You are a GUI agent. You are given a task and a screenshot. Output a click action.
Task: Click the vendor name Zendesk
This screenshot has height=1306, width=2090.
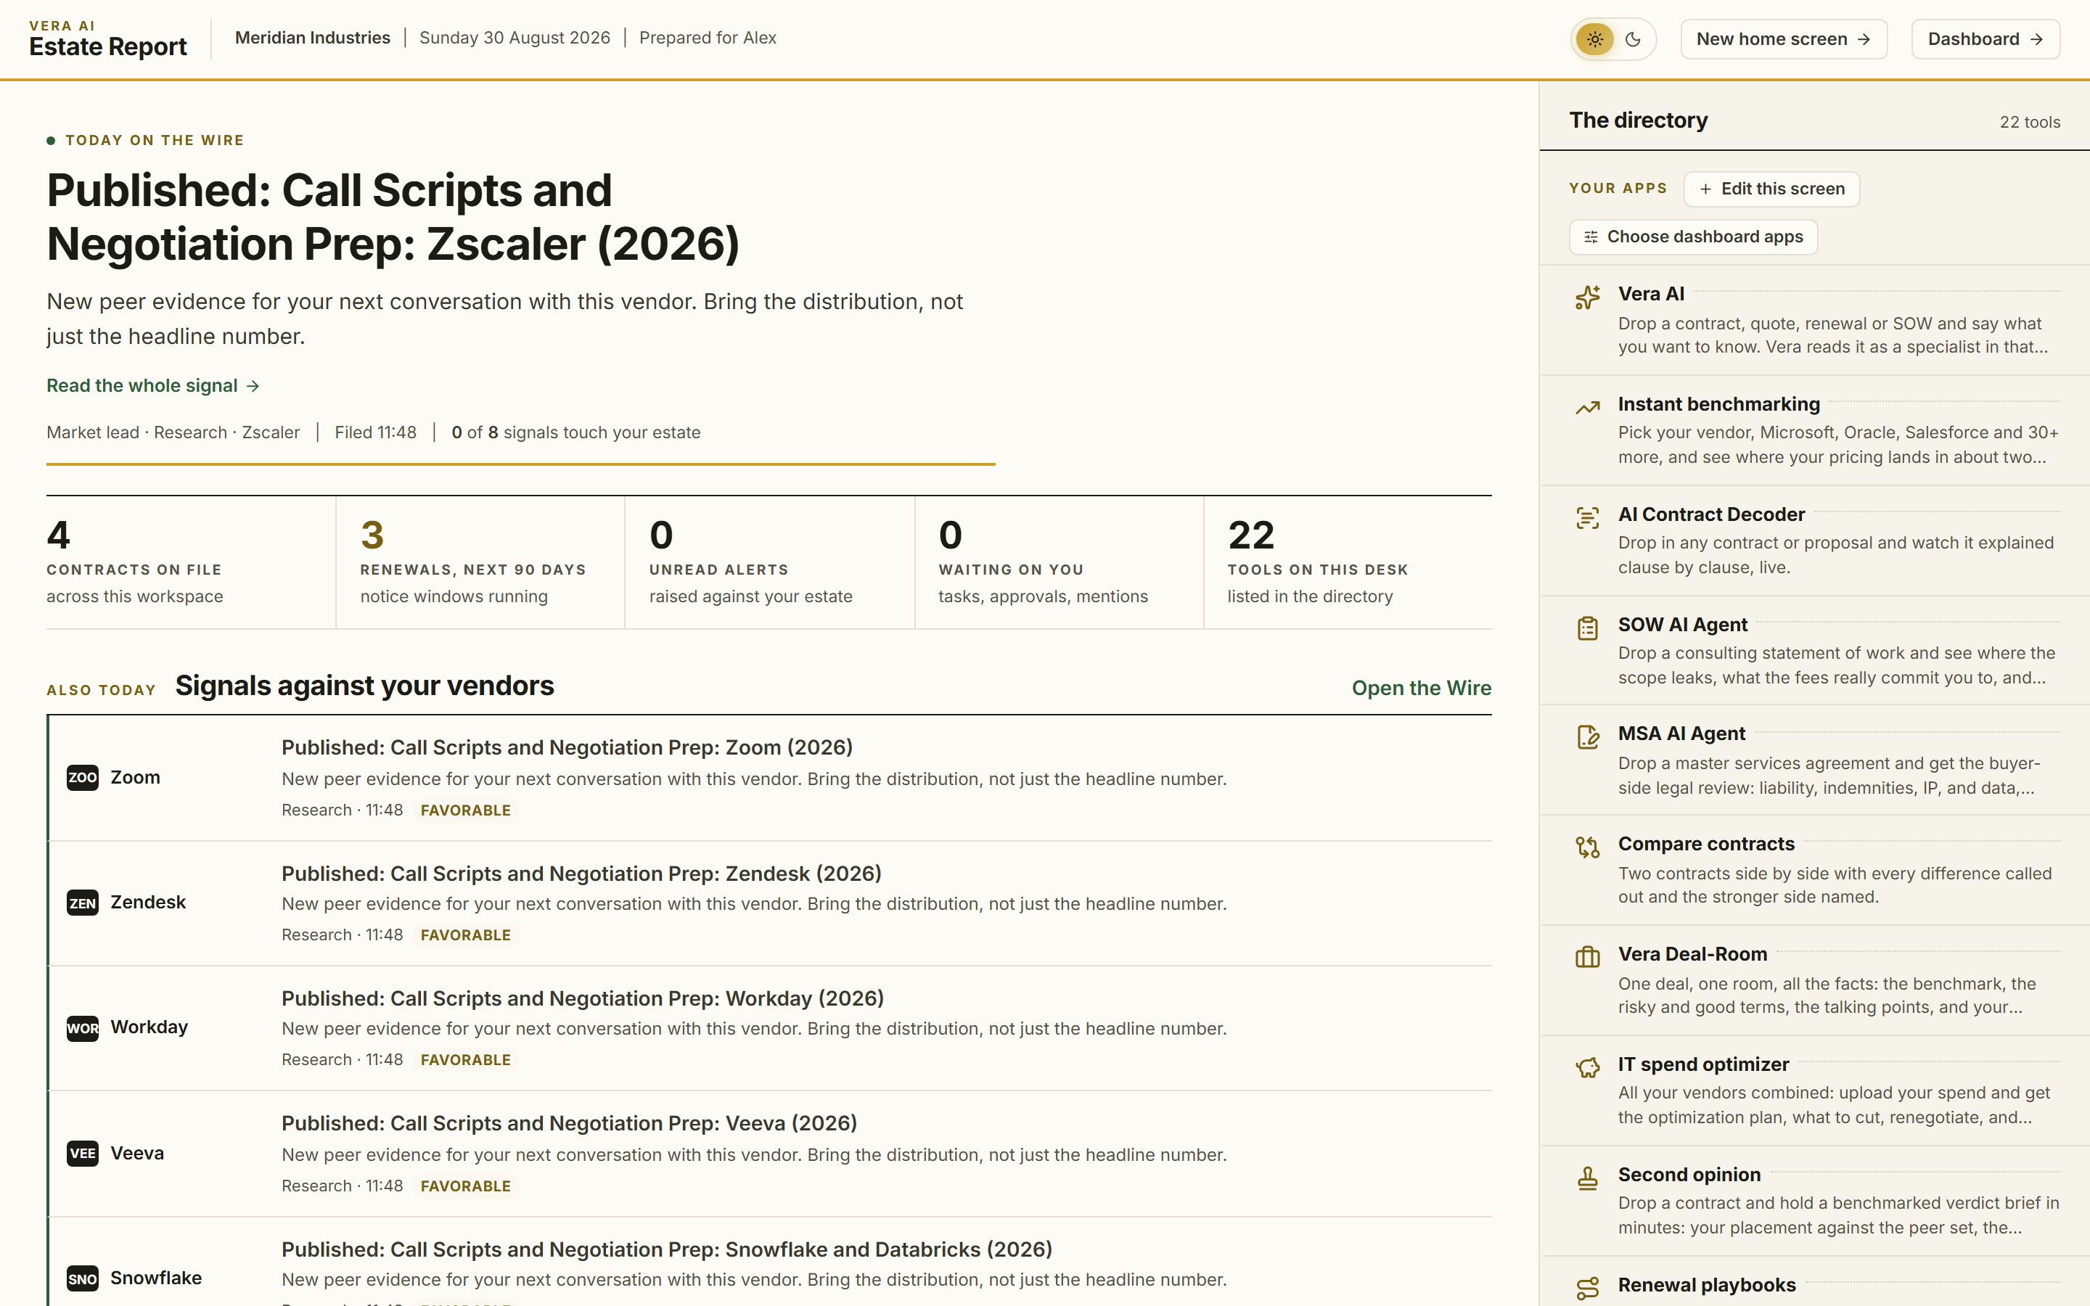tap(149, 903)
